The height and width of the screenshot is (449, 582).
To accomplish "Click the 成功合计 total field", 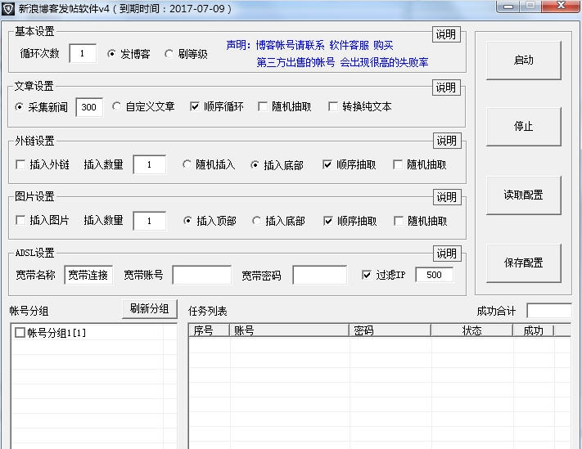I will 549,311.
